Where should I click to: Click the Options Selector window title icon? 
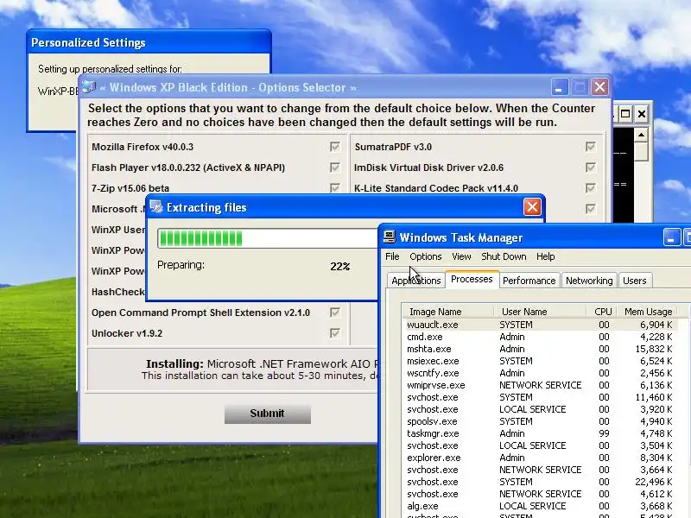[89, 87]
